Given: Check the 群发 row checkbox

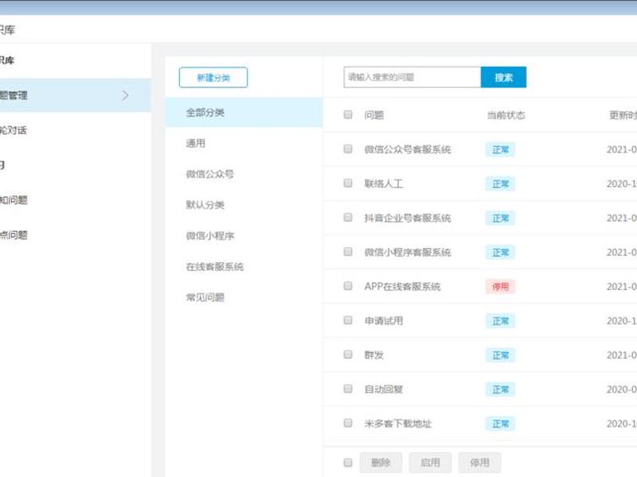Looking at the screenshot, I should point(348,355).
